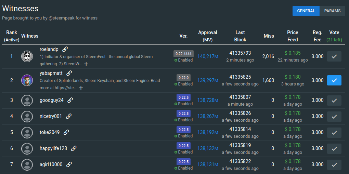Image resolution: width=349 pixels, height=174 pixels.
Task: Vote for witness agirl10000
Action: click(x=334, y=164)
